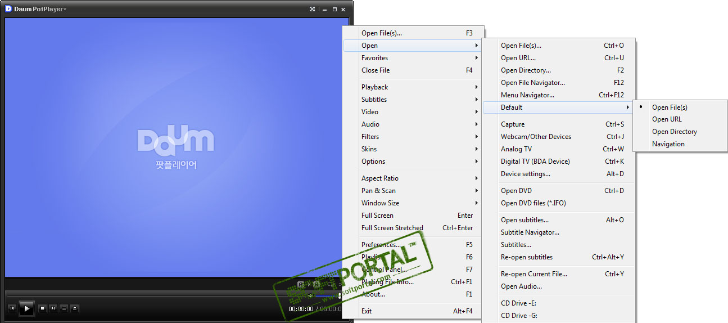Select the Open File(s) default radio option
The width and height of the screenshot is (728, 323).
pos(680,107)
